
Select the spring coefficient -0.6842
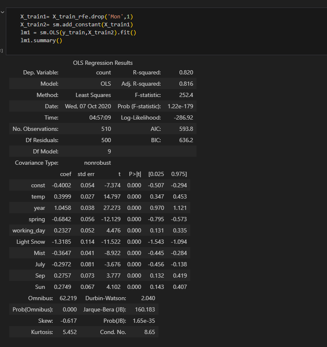61,219
